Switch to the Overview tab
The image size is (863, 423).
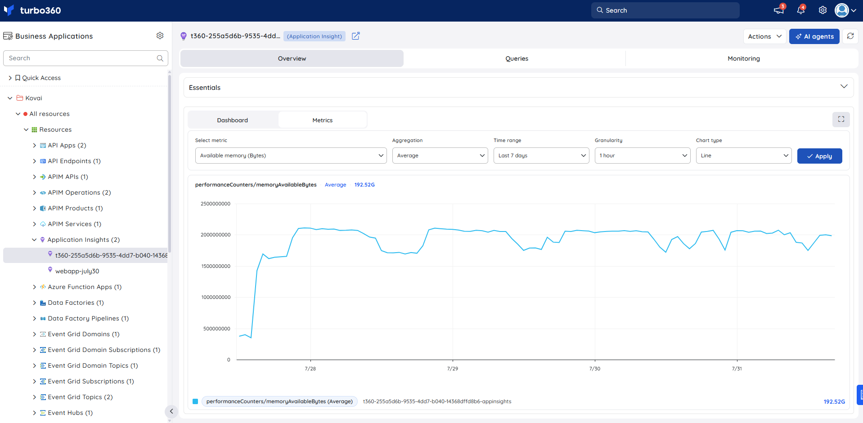[292, 58]
